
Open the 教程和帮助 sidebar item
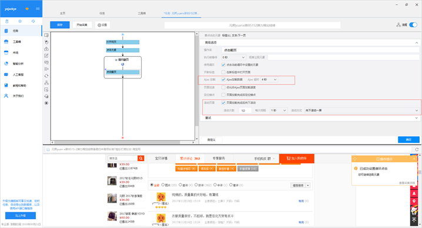pos(21,86)
